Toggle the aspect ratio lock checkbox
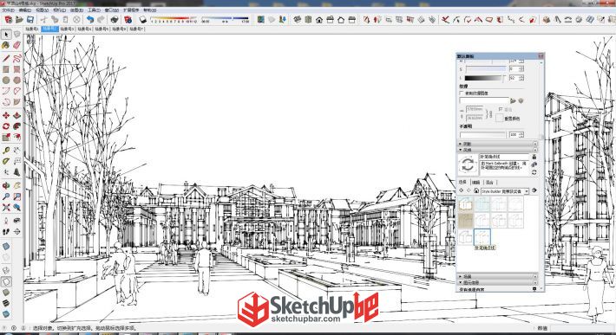This screenshot has height=335, width=616. point(501,109)
